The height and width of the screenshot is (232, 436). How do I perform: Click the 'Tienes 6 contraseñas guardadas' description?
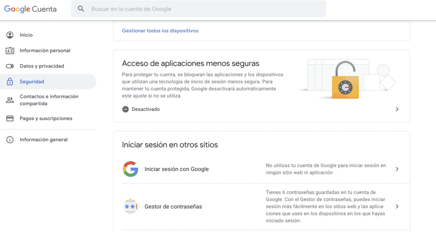326,206
